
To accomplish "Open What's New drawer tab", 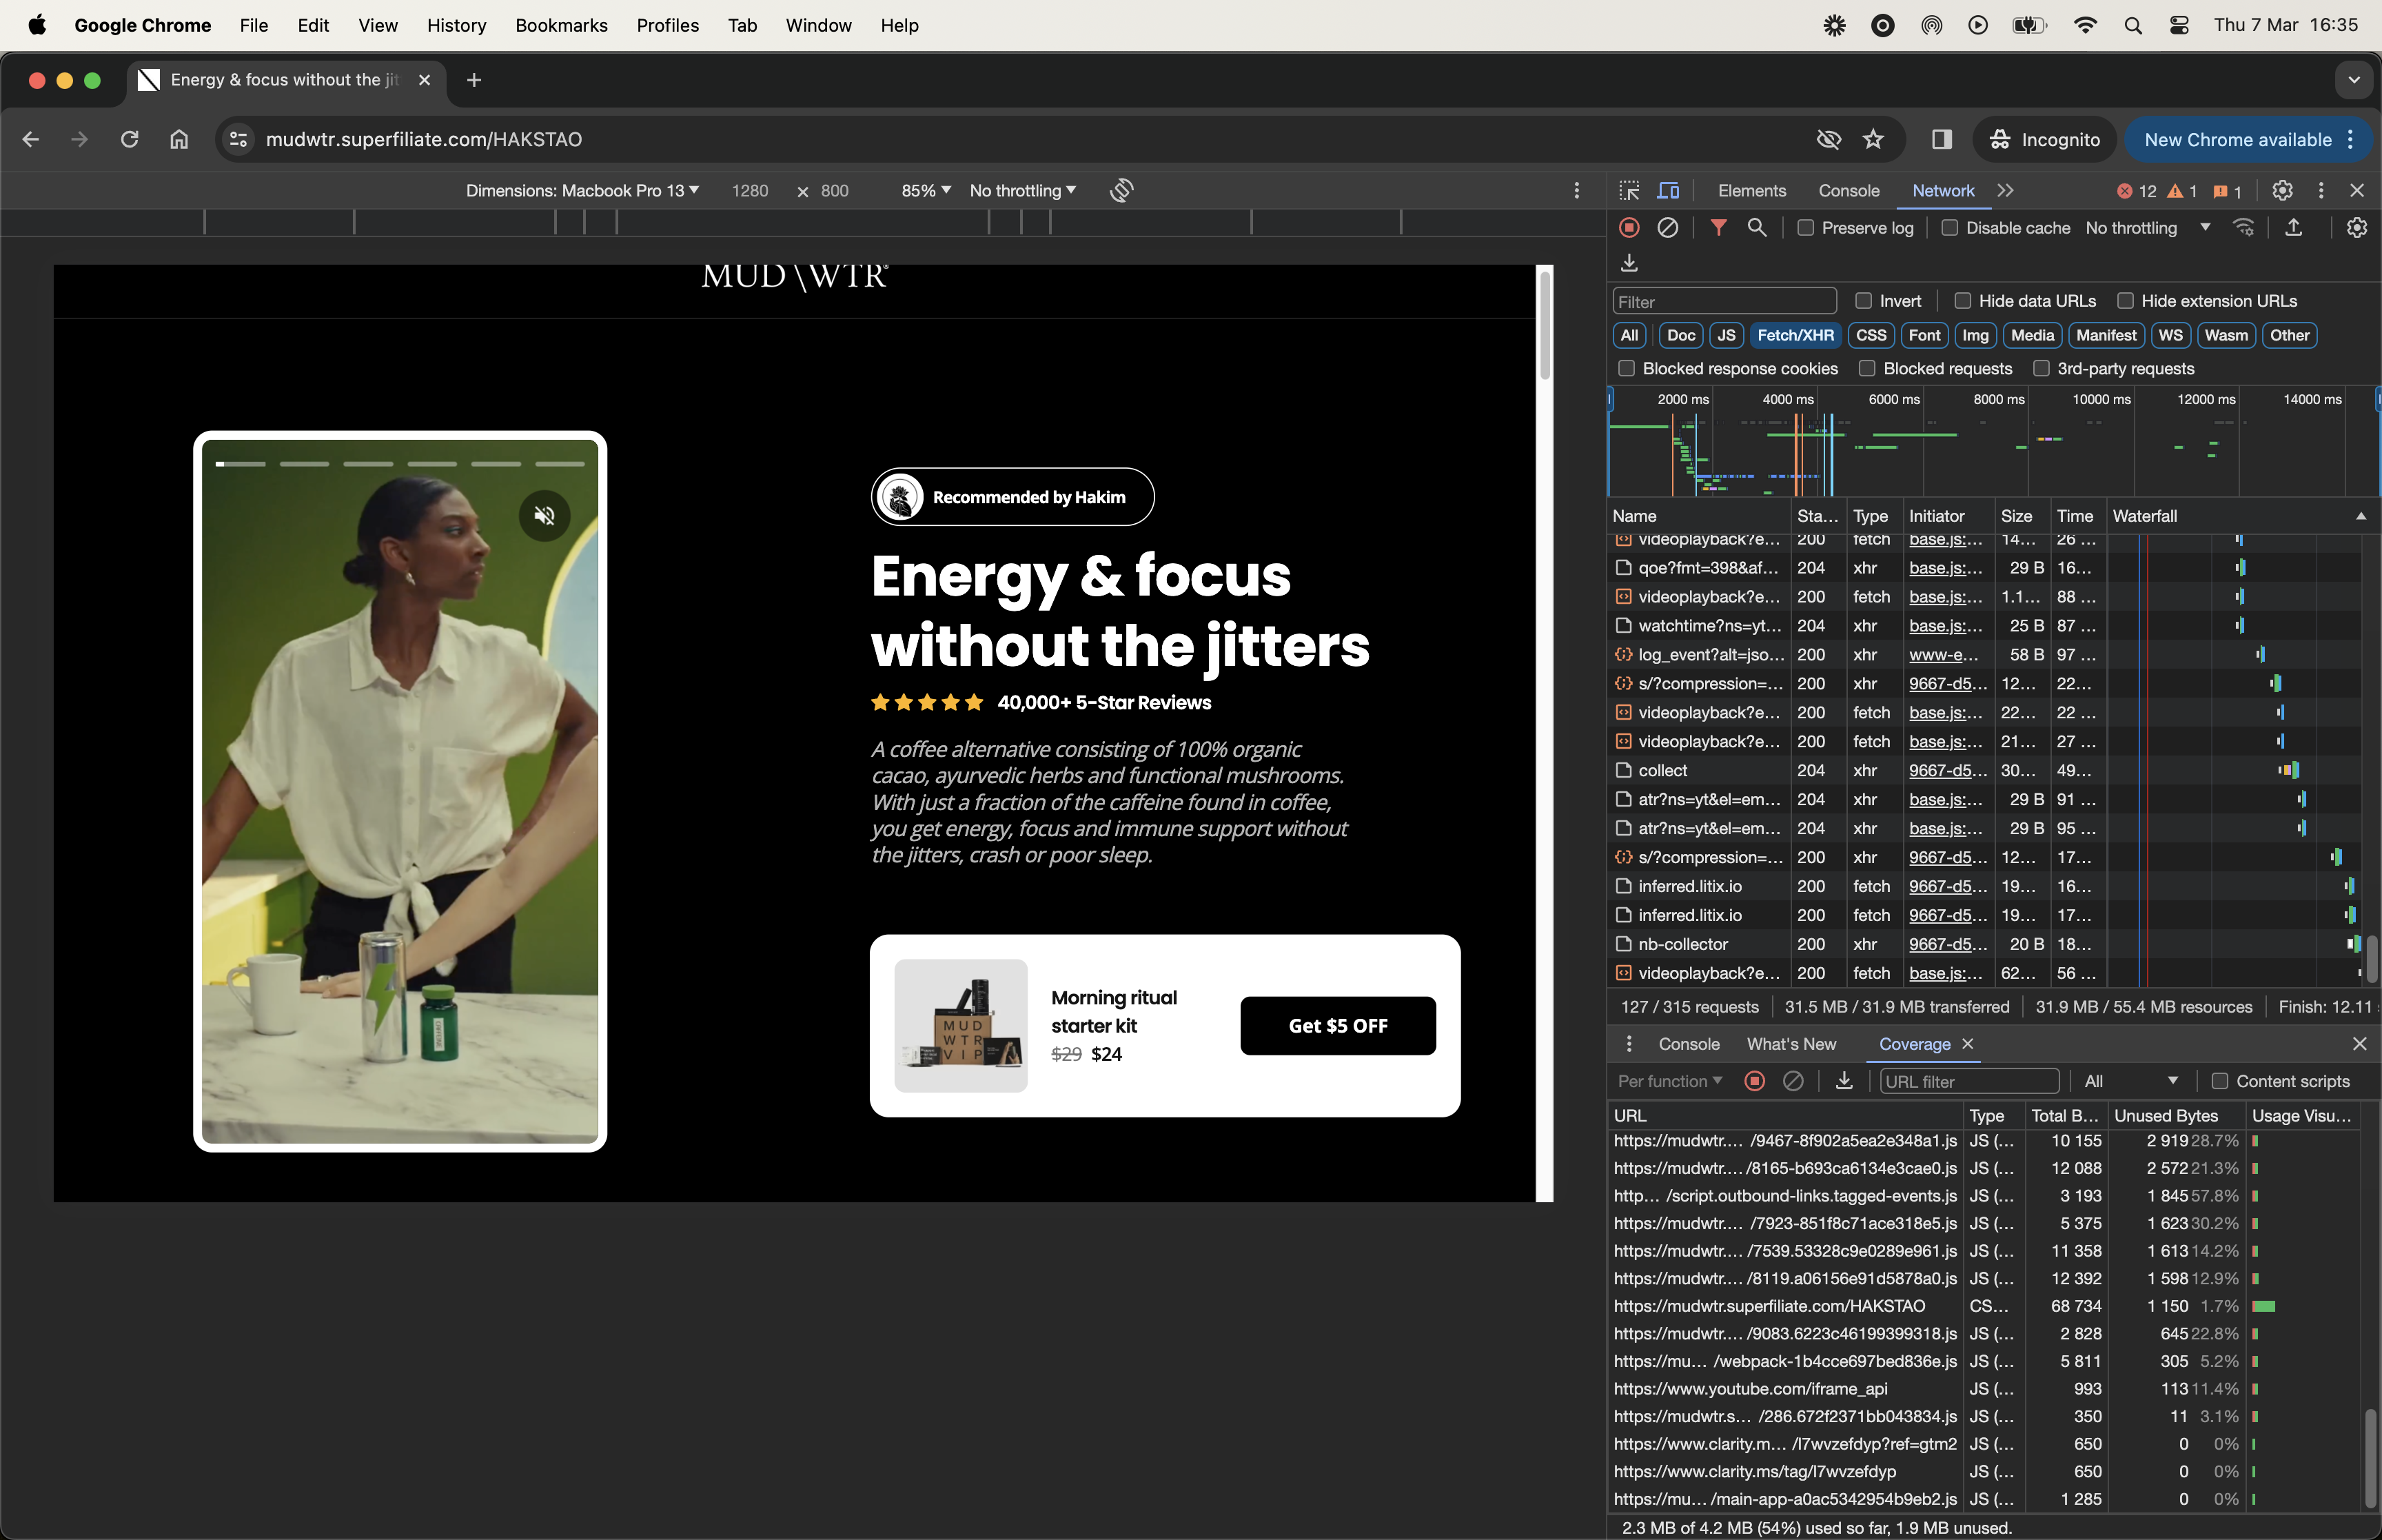I will [x=1791, y=1044].
